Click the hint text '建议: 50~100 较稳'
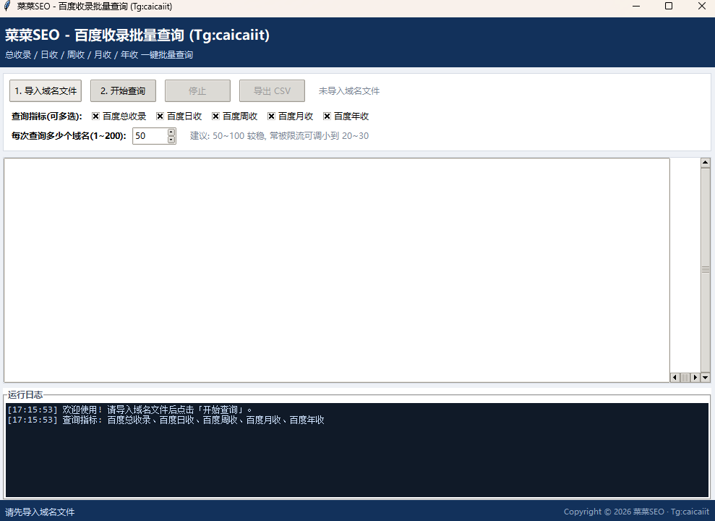715x521 pixels. 228,136
